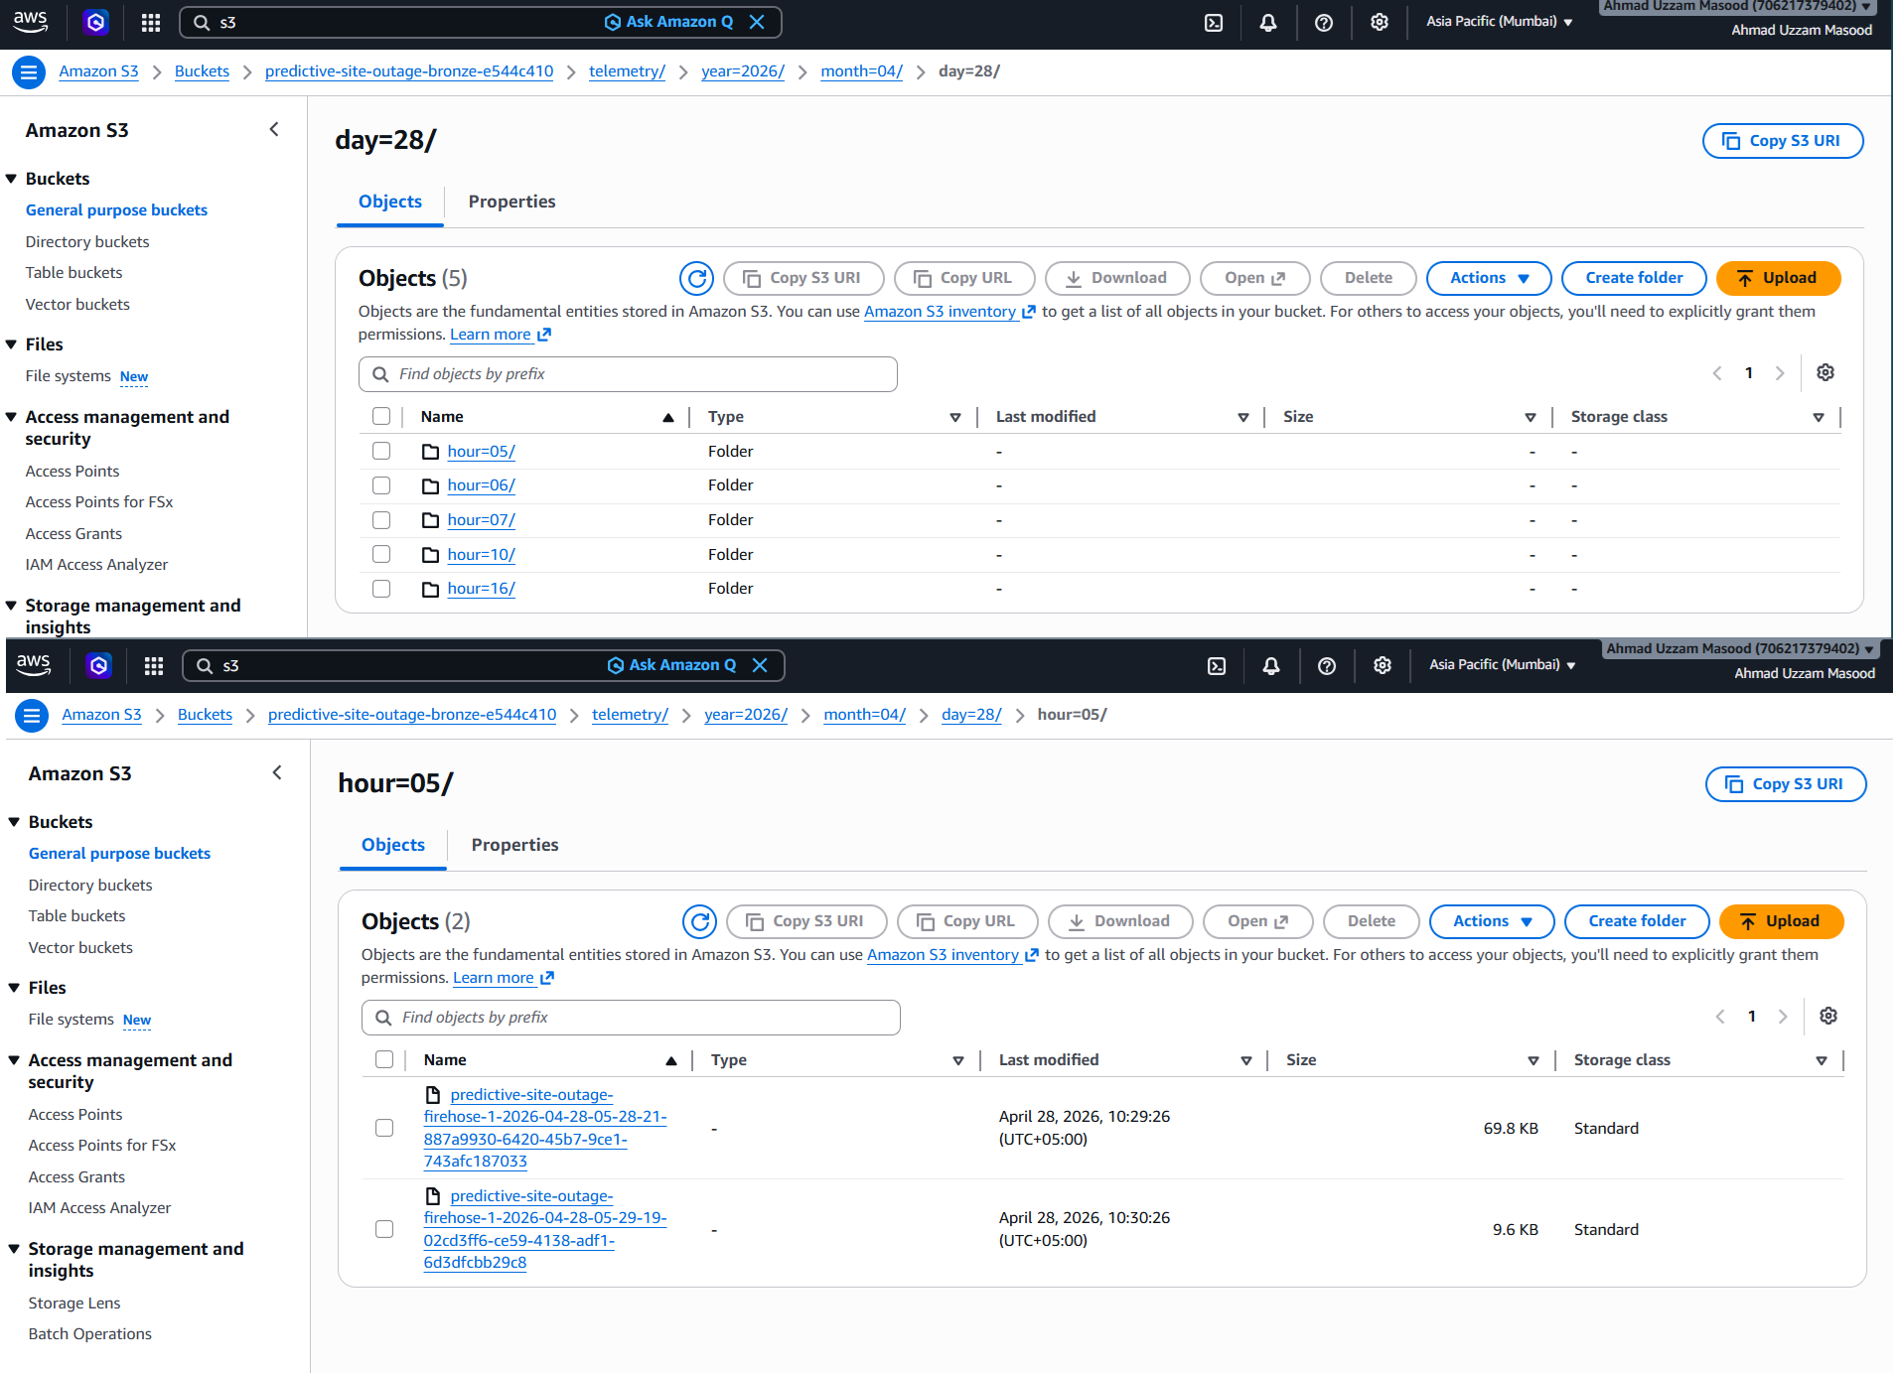Image resolution: width=1893 pixels, height=1373 pixels.
Task: Refresh objects list on hour=05/ page
Action: (x=700, y=921)
